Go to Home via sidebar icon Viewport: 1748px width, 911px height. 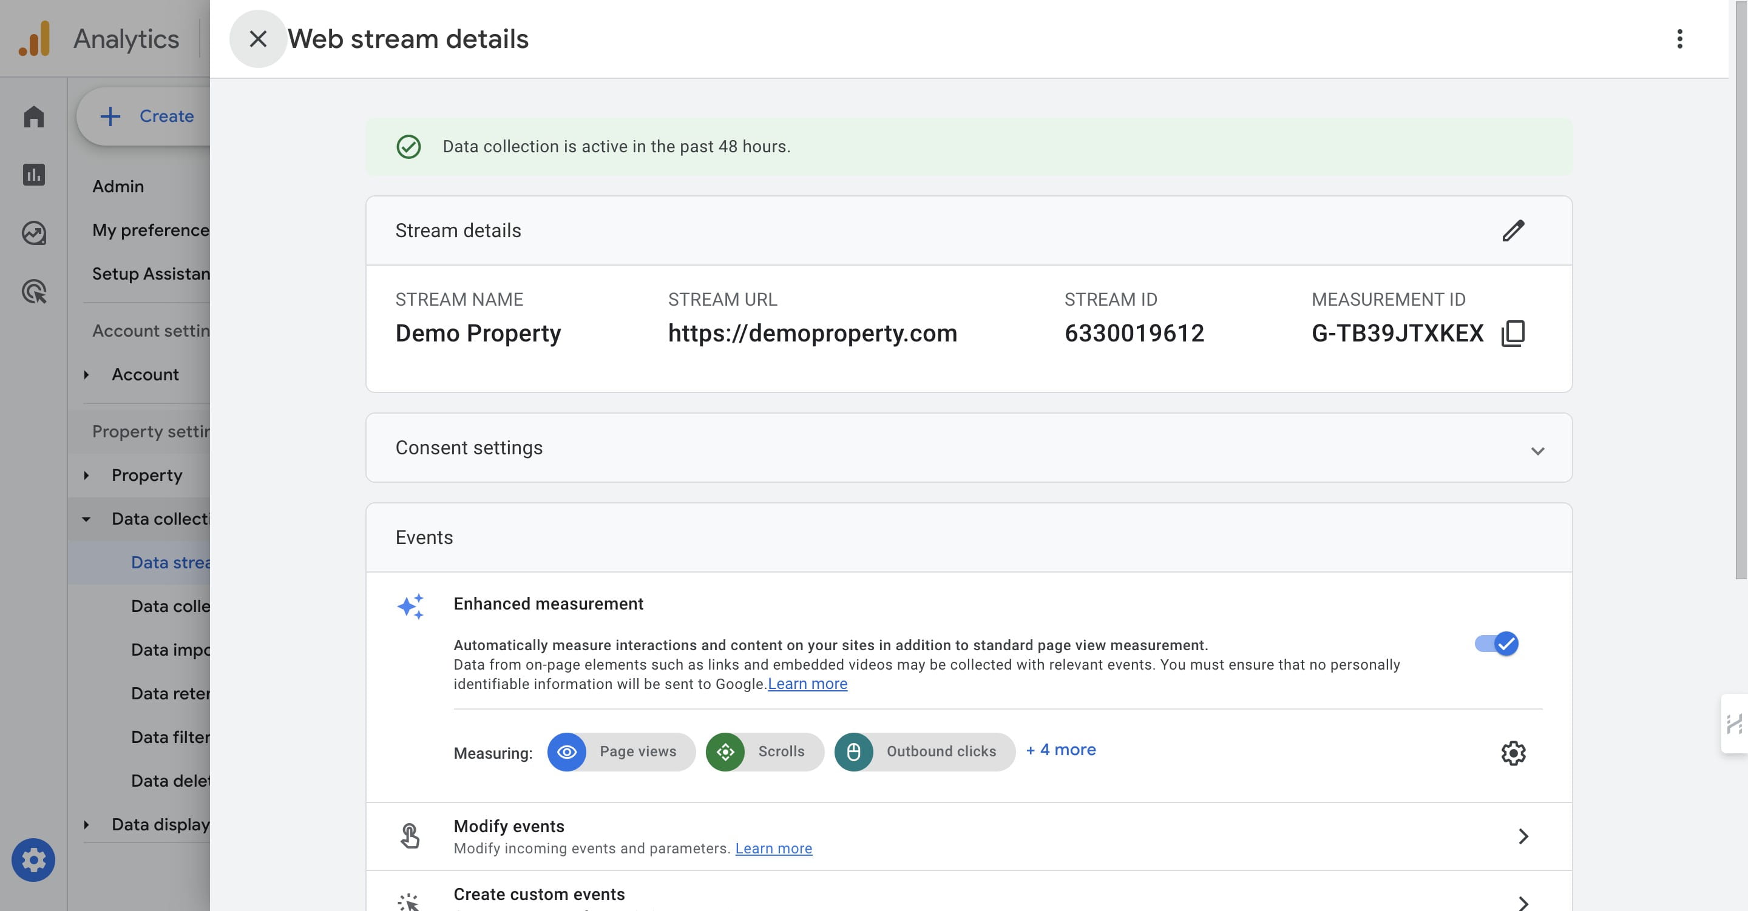tap(33, 116)
